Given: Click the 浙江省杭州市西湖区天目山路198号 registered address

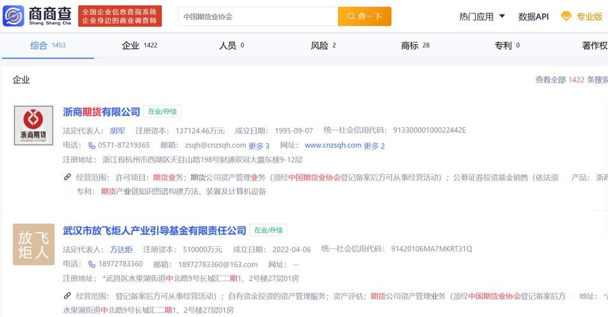Looking at the screenshot, I should [203, 160].
